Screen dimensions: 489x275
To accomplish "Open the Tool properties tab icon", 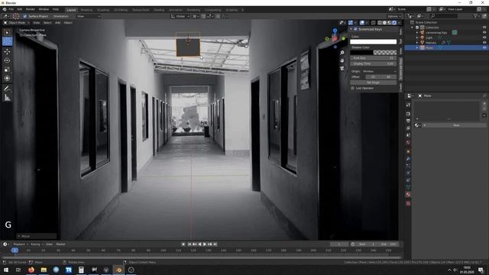I will [408, 105].
